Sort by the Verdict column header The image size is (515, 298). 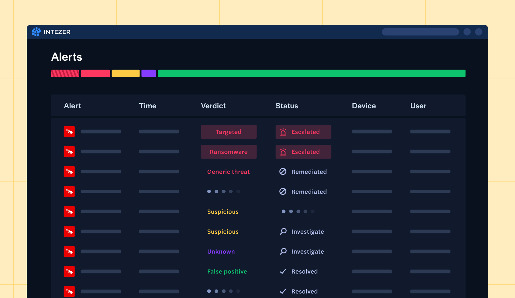coord(213,106)
